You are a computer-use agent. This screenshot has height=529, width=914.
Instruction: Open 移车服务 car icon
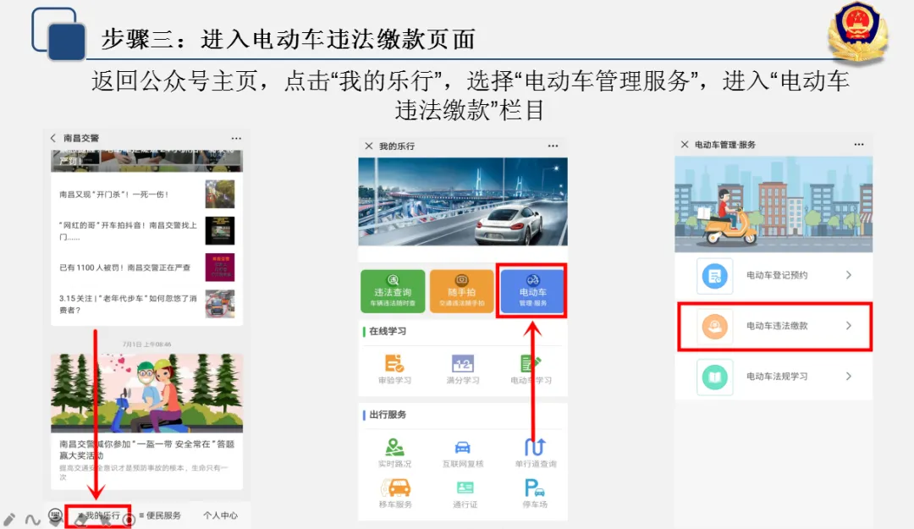[396, 488]
